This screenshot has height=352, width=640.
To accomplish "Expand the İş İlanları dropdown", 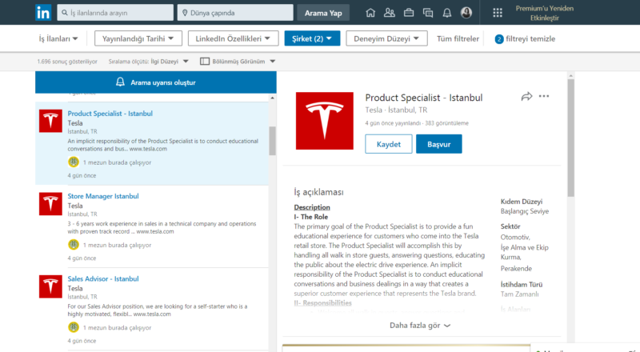I will coord(58,38).
